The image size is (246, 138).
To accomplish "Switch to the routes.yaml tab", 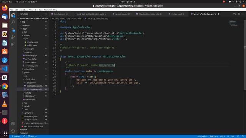I will coord(176,14).
